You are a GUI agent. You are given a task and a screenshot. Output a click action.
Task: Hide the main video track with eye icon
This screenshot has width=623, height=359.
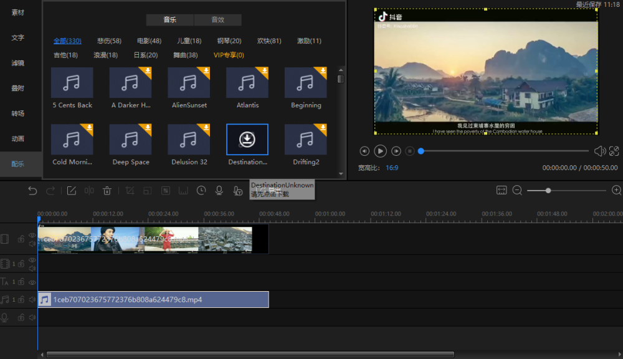coord(32,235)
